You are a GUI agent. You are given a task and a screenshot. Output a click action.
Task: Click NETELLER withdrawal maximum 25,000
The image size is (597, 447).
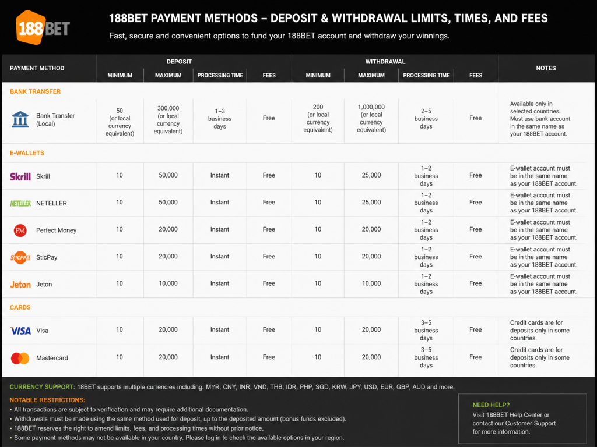(x=371, y=202)
